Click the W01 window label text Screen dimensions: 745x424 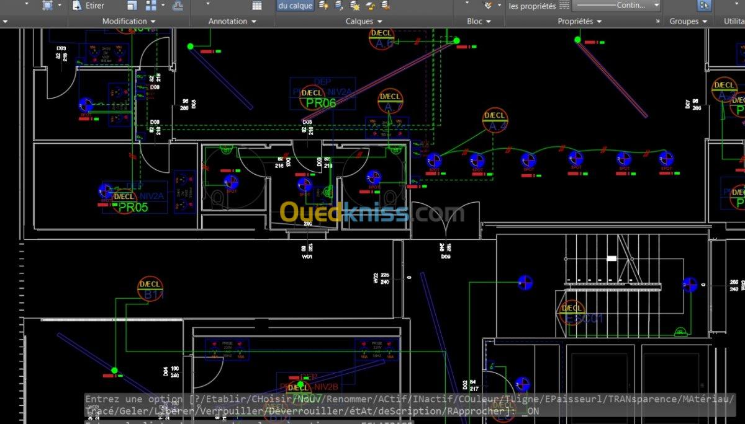pos(307,255)
